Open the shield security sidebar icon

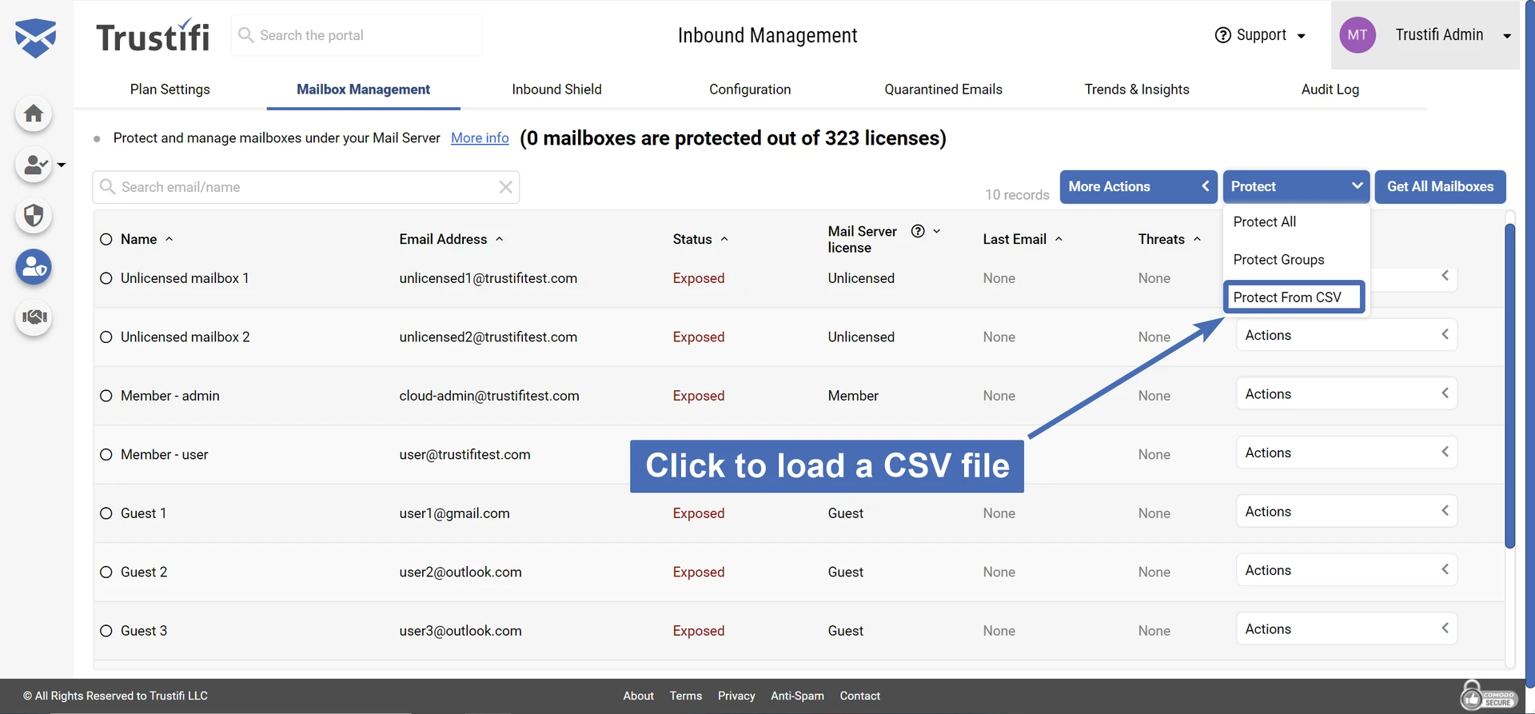(34, 216)
